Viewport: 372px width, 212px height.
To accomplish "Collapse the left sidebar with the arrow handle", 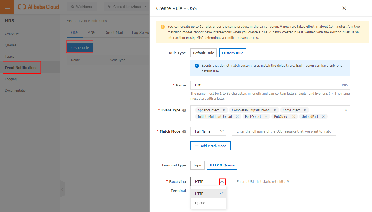I will [62, 189].
